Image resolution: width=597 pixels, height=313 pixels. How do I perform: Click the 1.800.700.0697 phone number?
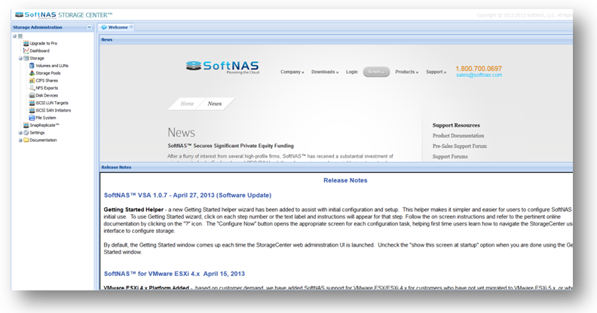click(479, 69)
